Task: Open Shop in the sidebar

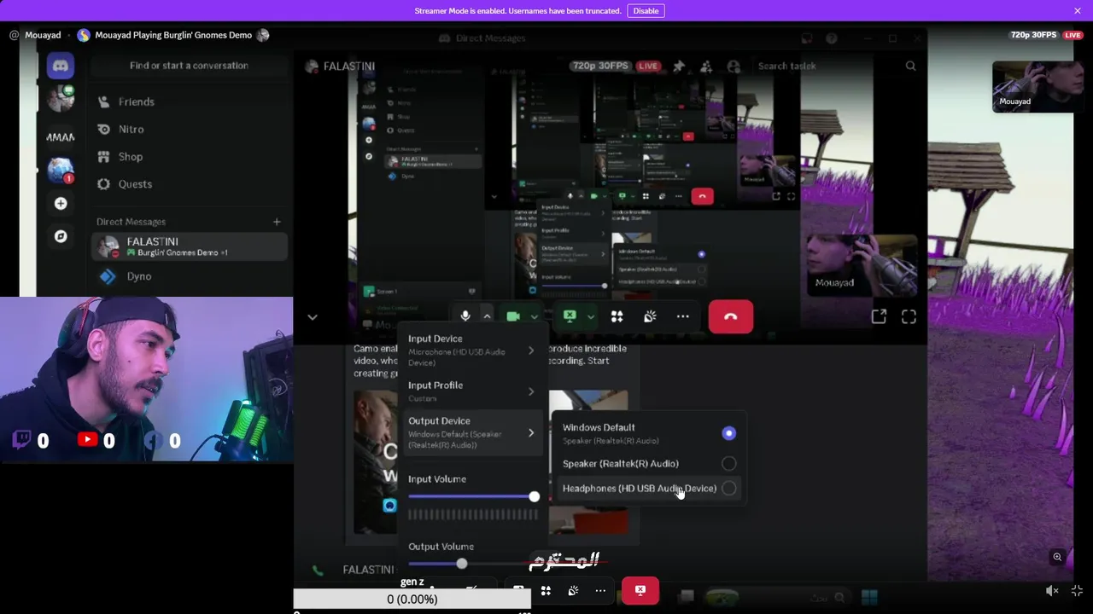Action: click(x=188, y=156)
